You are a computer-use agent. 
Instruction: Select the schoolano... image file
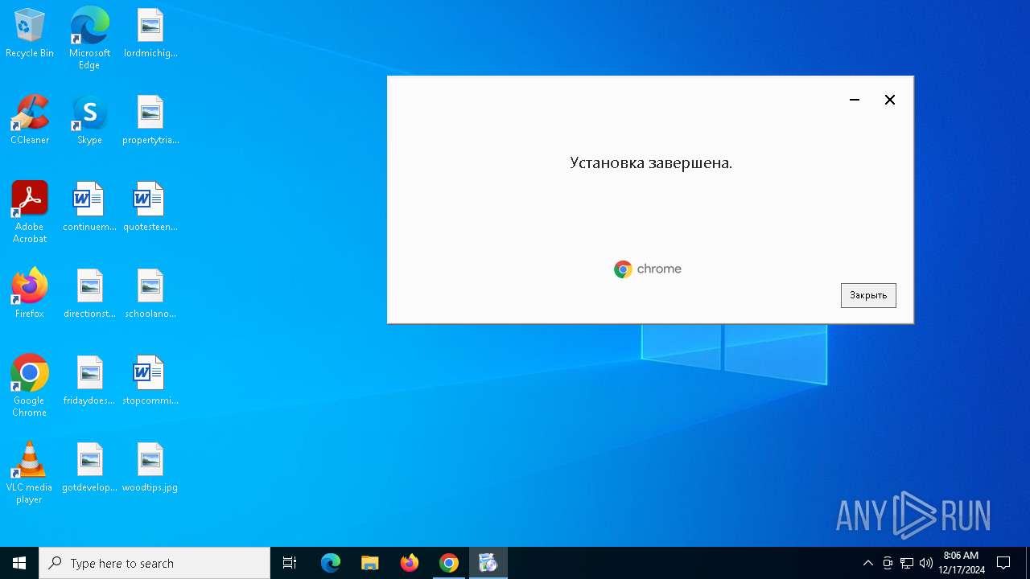click(150, 294)
